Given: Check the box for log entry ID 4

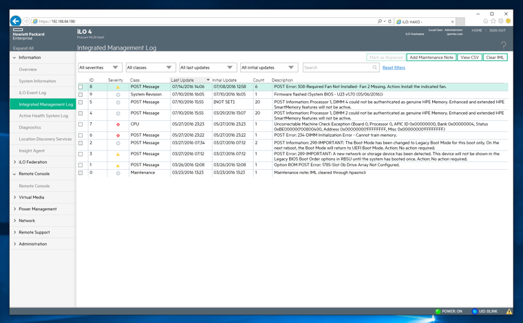Looking at the screenshot, I should coord(81,113).
